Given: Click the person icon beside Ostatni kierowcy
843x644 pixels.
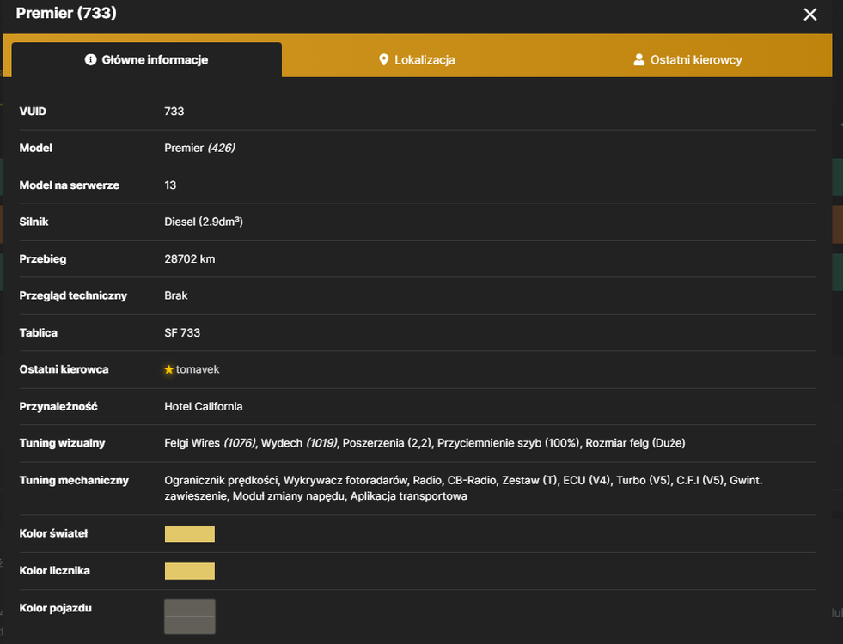Looking at the screenshot, I should tap(638, 59).
